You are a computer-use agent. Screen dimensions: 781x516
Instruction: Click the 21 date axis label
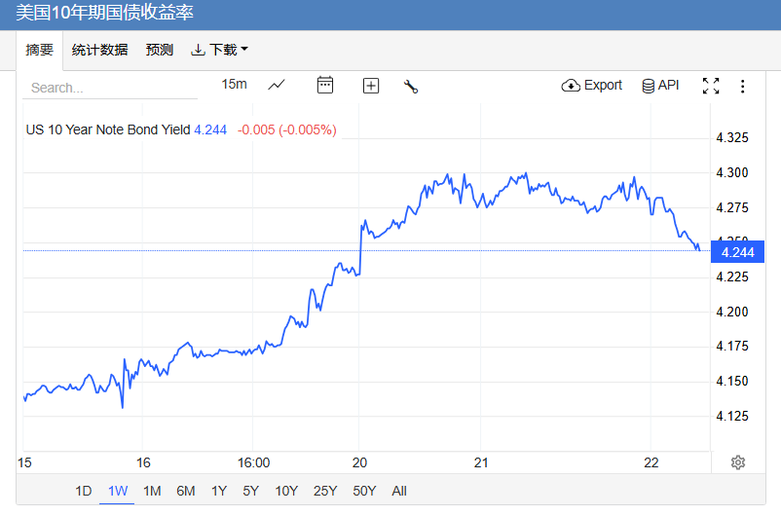[481, 462]
